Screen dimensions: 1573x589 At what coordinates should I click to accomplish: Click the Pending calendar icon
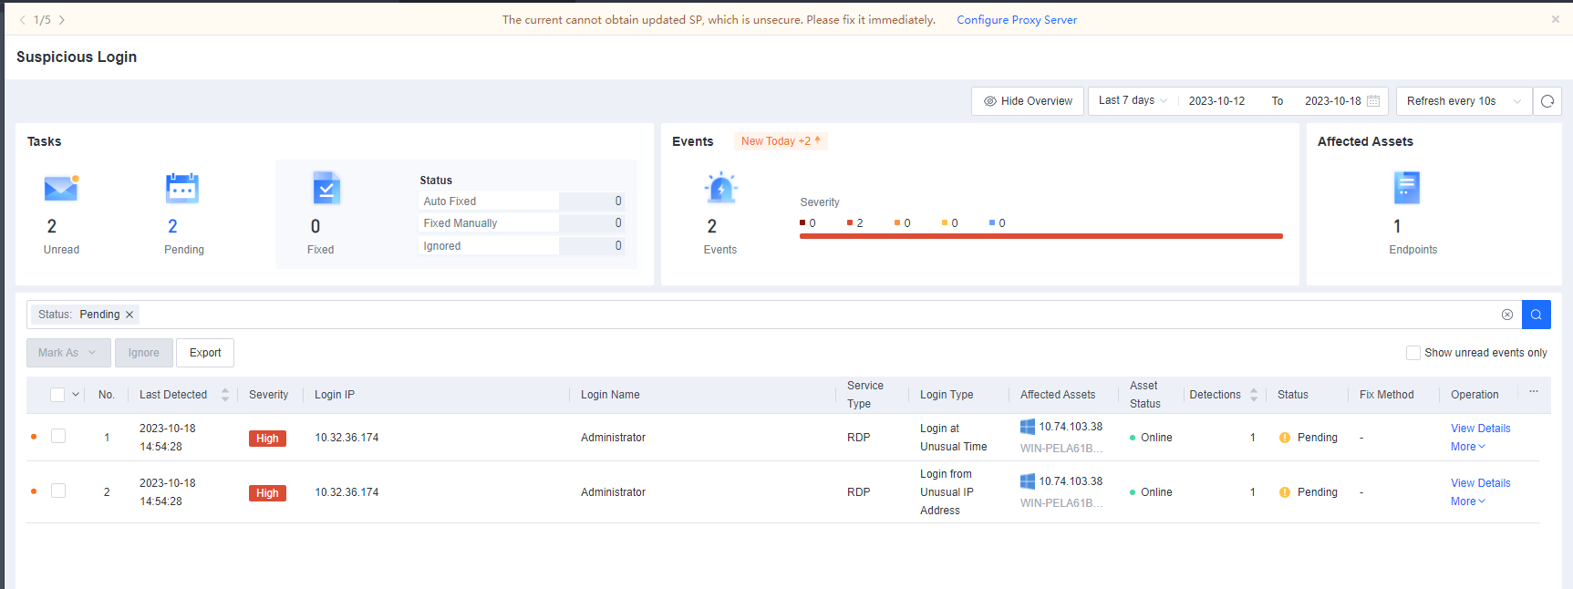click(182, 189)
